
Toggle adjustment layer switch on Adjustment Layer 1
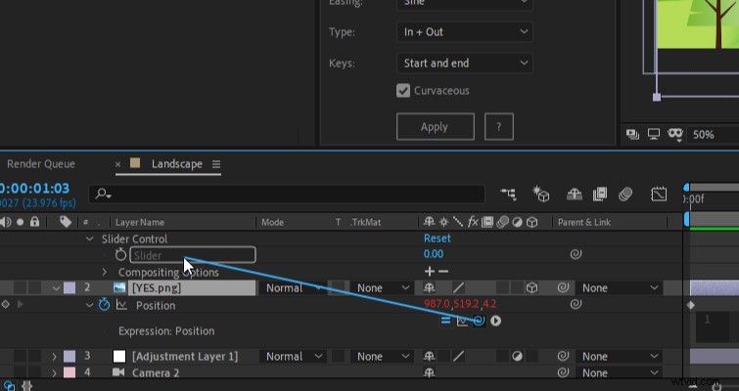tap(517, 356)
